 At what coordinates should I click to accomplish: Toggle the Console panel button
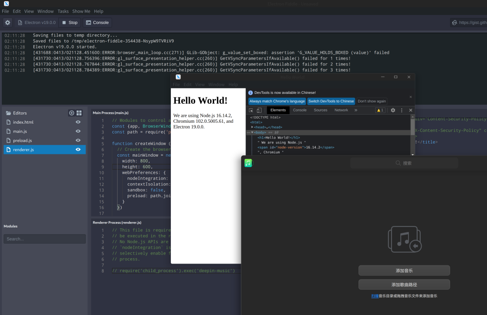[97, 23]
